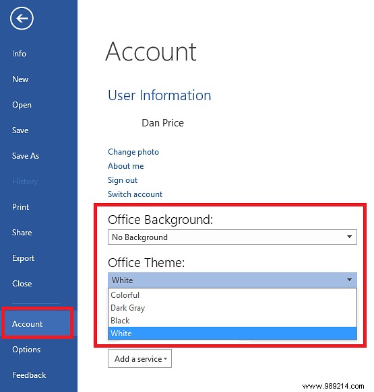This screenshot has width=374, height=392.
Task: Select Colorful theme option
Action: 232,295
